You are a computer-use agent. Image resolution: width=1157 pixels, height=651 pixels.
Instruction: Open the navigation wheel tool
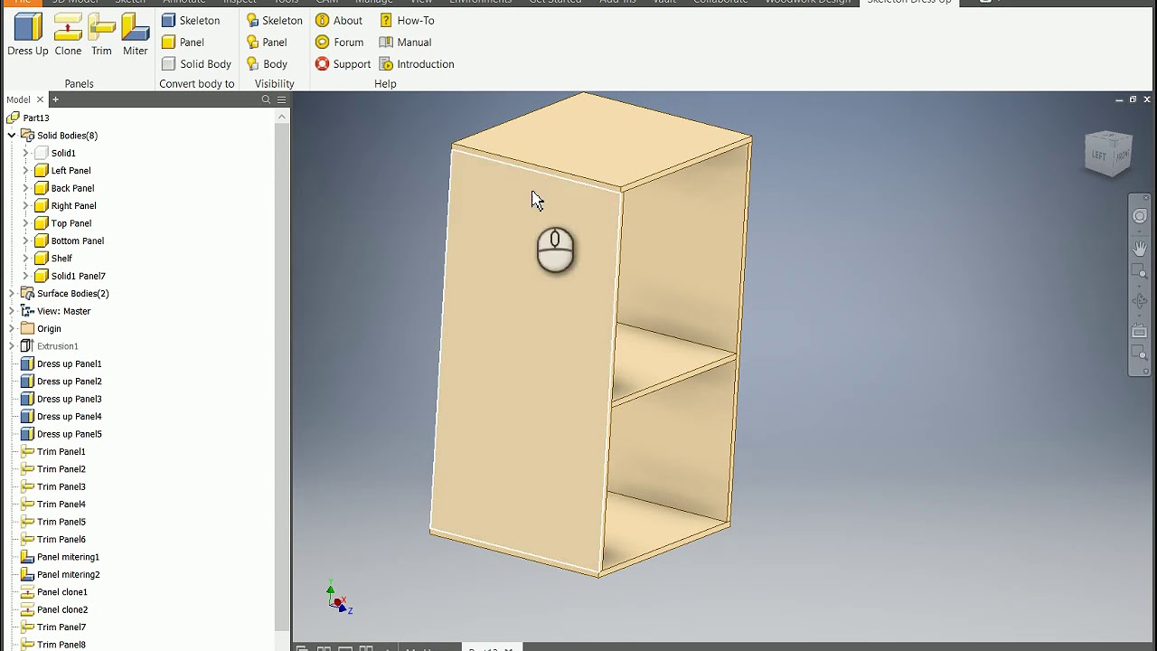tap(1140, 216)
